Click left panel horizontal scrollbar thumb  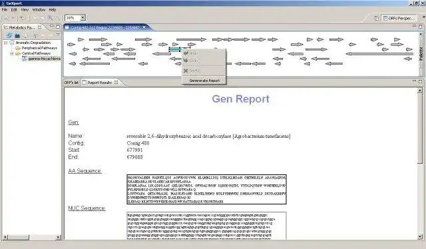(x=18, y=237)
